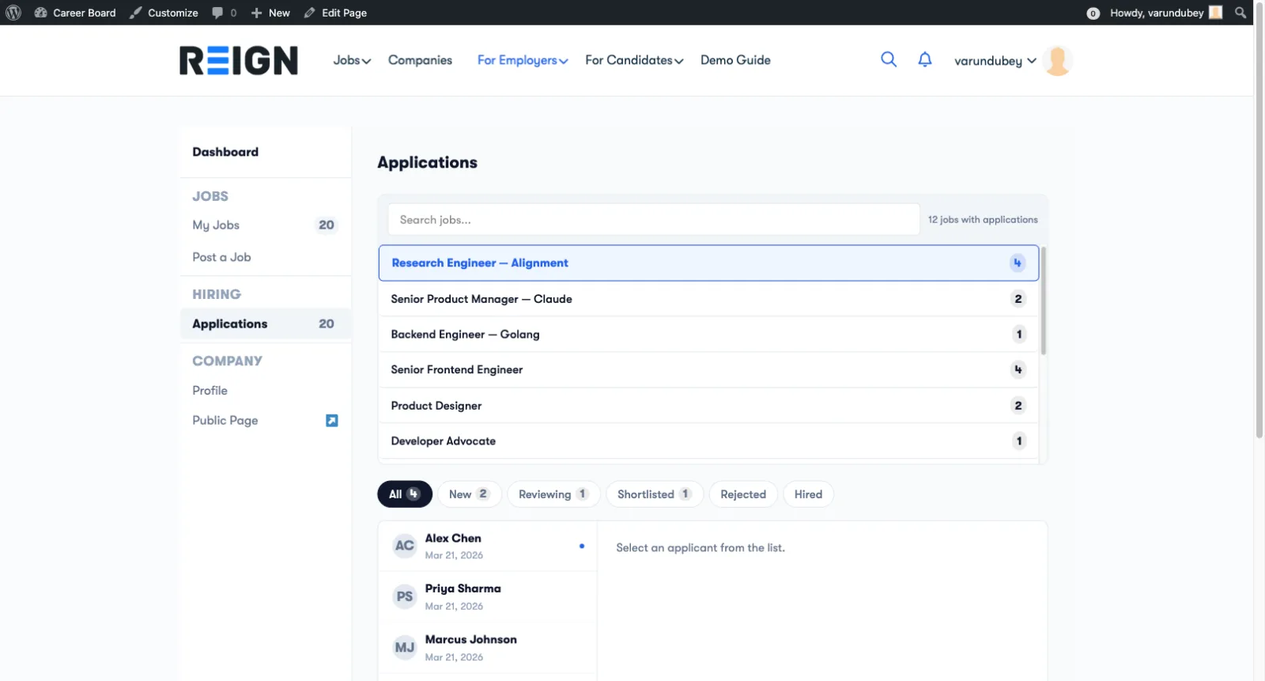Open the Demo Guide page

tap(735, 60)
